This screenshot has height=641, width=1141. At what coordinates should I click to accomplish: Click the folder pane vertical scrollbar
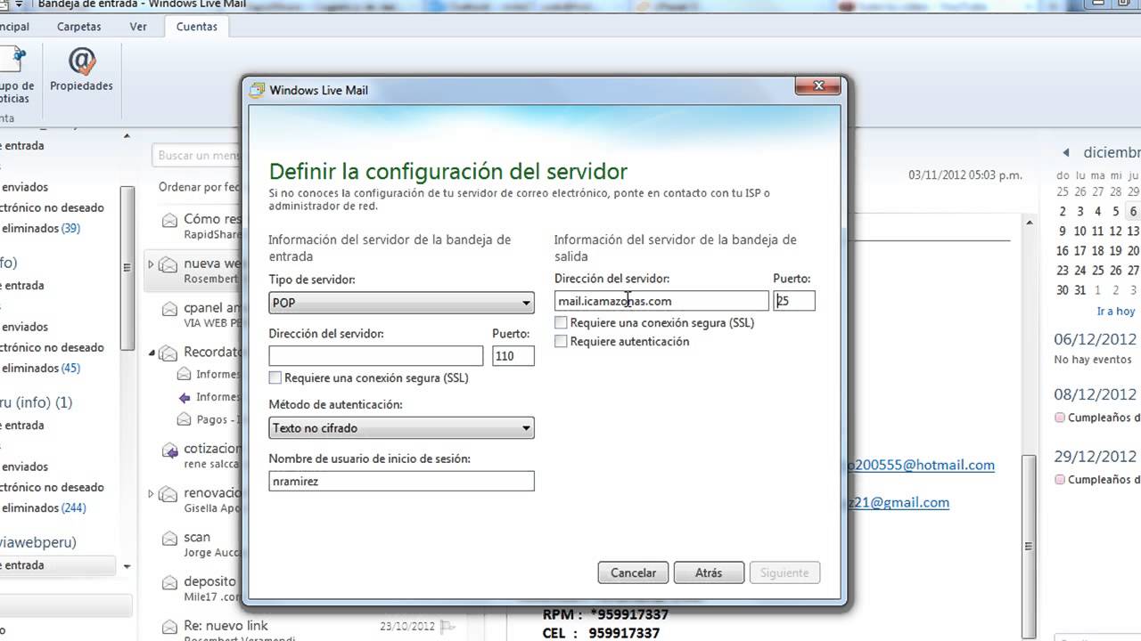(128, 267)
